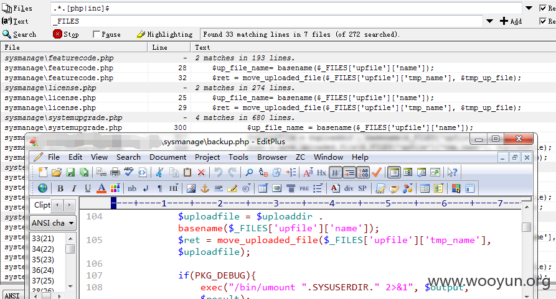Toggle Italic formatting button
The width and height of the screenshot is (556, 299).
(74, 188)
